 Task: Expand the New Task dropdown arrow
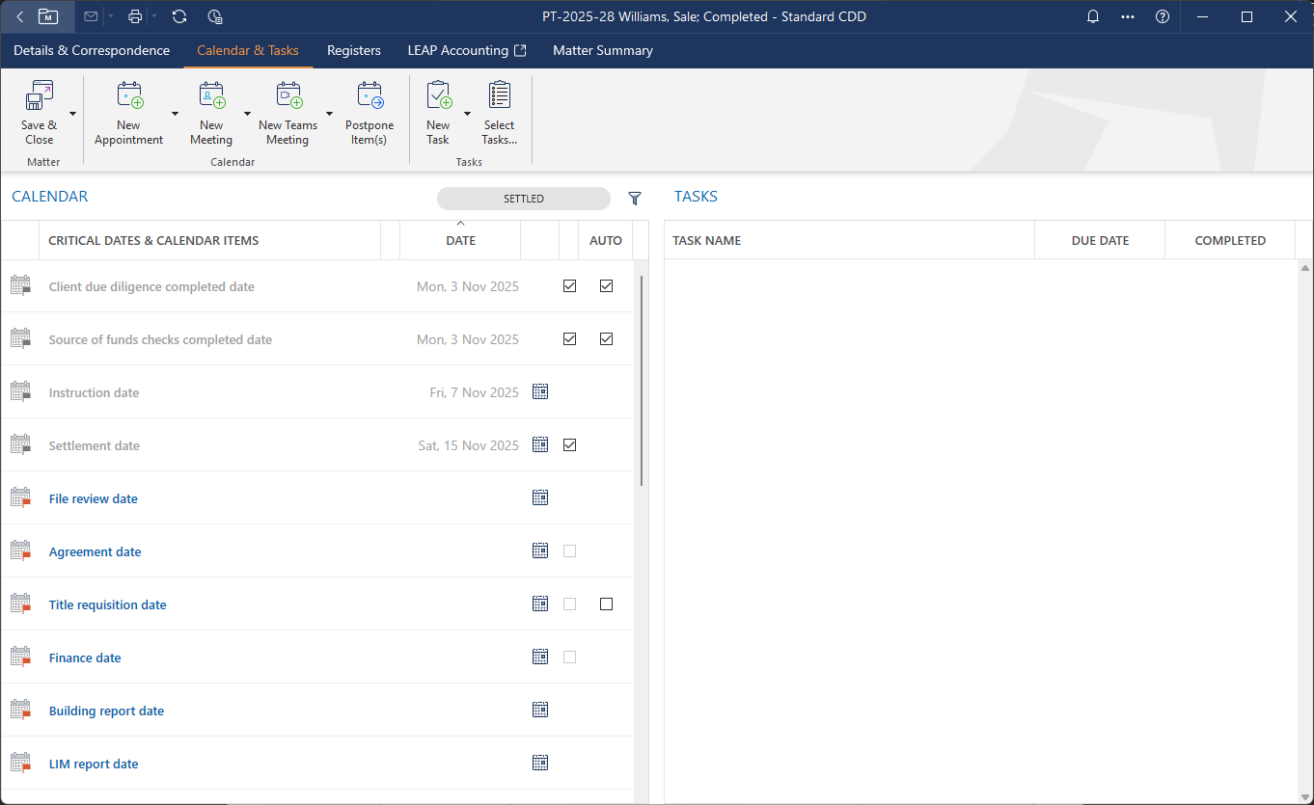click(x=468, y=114)
